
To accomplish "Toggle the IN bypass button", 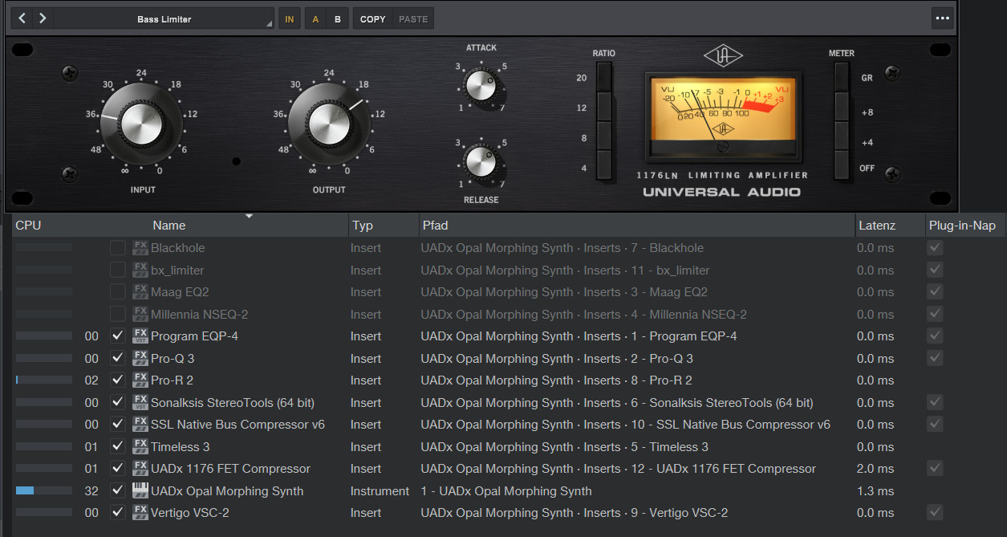I will (290, 18).
